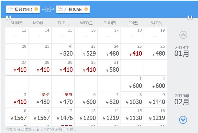
Task: Jump to 2019年 02月 month label
Action: 182,100
